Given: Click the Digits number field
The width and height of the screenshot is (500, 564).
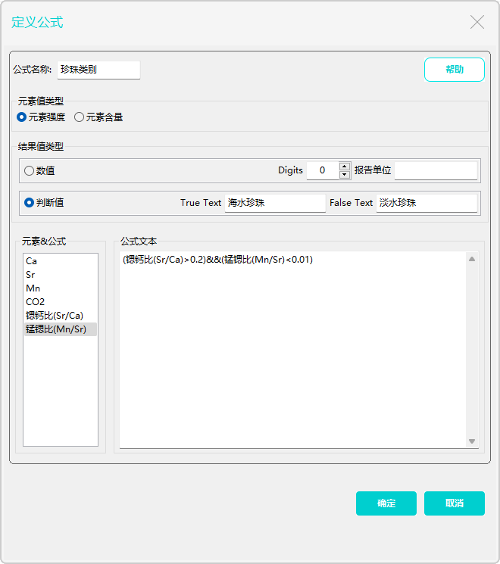Looking at the screenshot, I should [x=323, y=170].
